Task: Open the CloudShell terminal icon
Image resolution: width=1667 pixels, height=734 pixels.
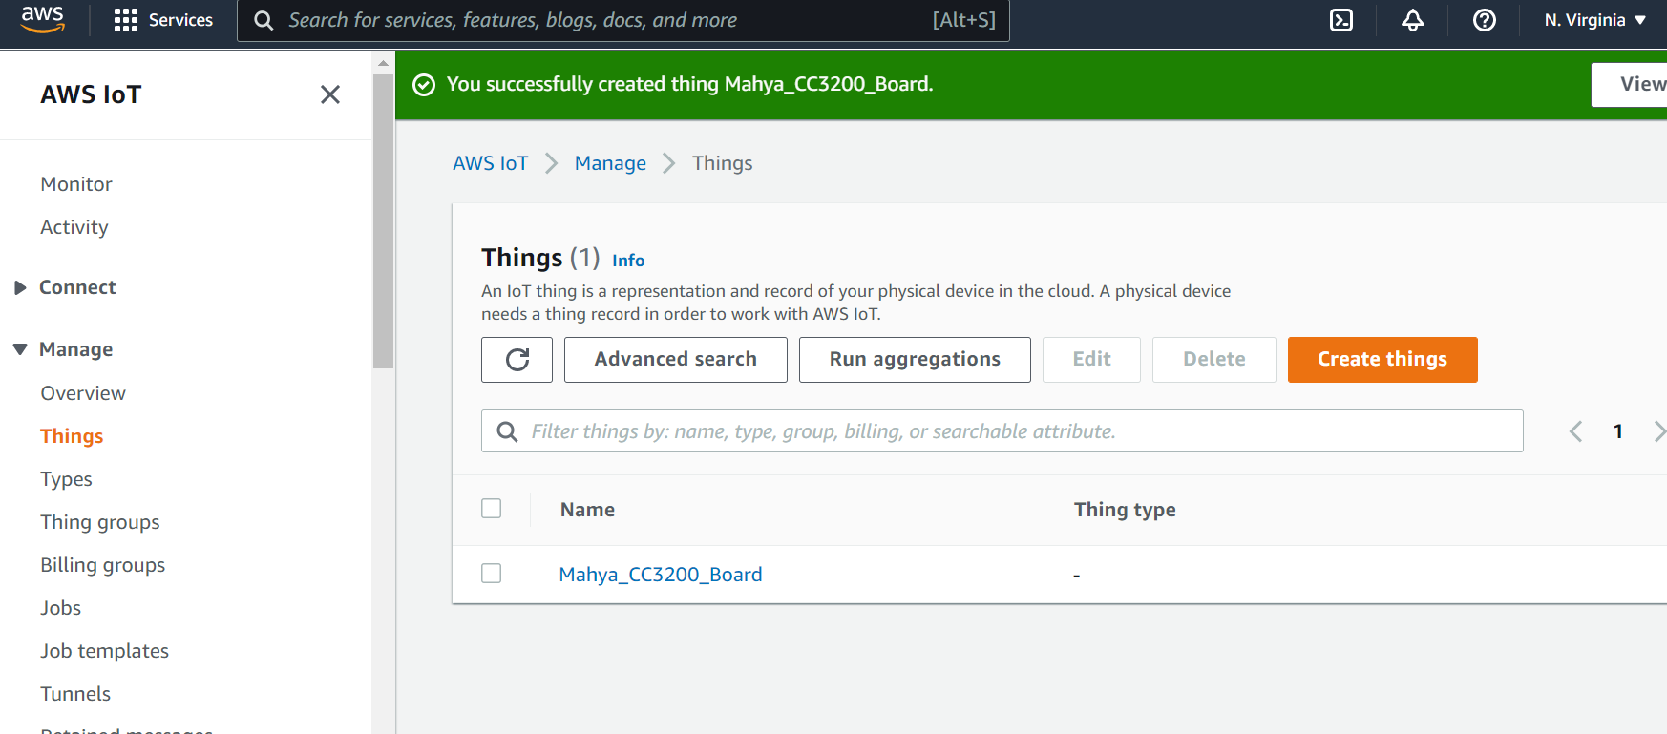Action: (1341, 20)
